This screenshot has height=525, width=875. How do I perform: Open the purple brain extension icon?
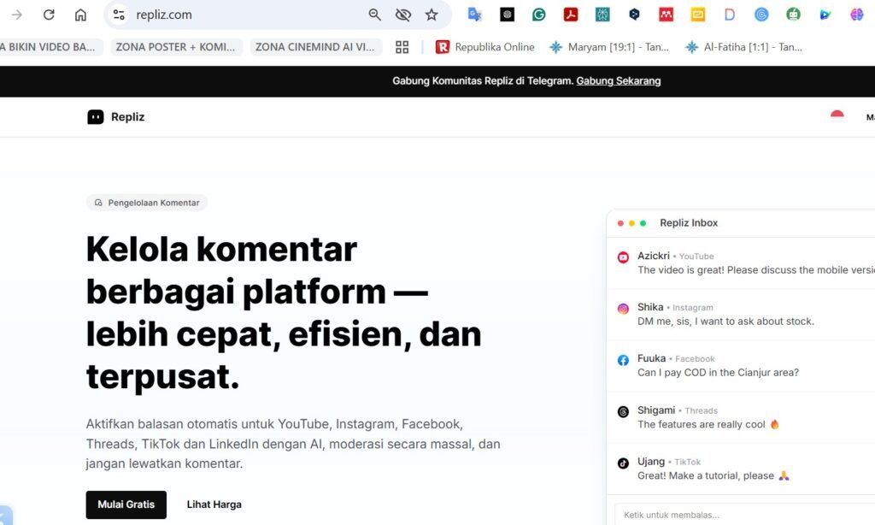click(x=856, y=15)
